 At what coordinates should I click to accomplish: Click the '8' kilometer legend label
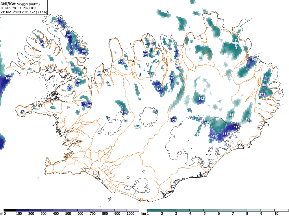247,214
